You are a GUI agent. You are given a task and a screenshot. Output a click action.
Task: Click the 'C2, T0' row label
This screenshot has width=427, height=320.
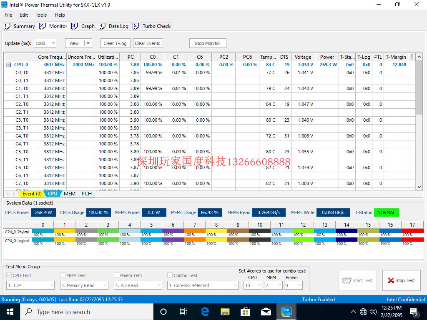(x=22, y=104)
